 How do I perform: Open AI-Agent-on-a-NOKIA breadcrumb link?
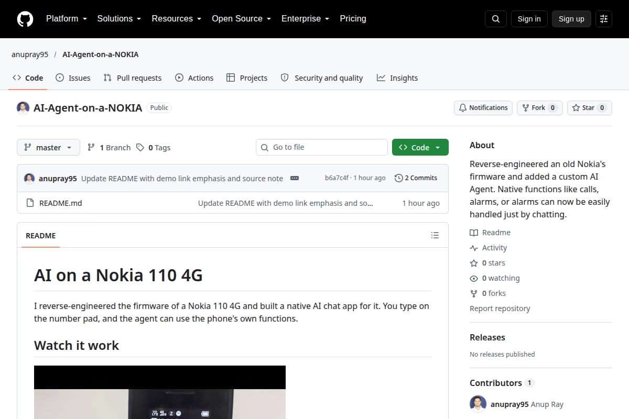pyautogui.click(x=100, y=54)
